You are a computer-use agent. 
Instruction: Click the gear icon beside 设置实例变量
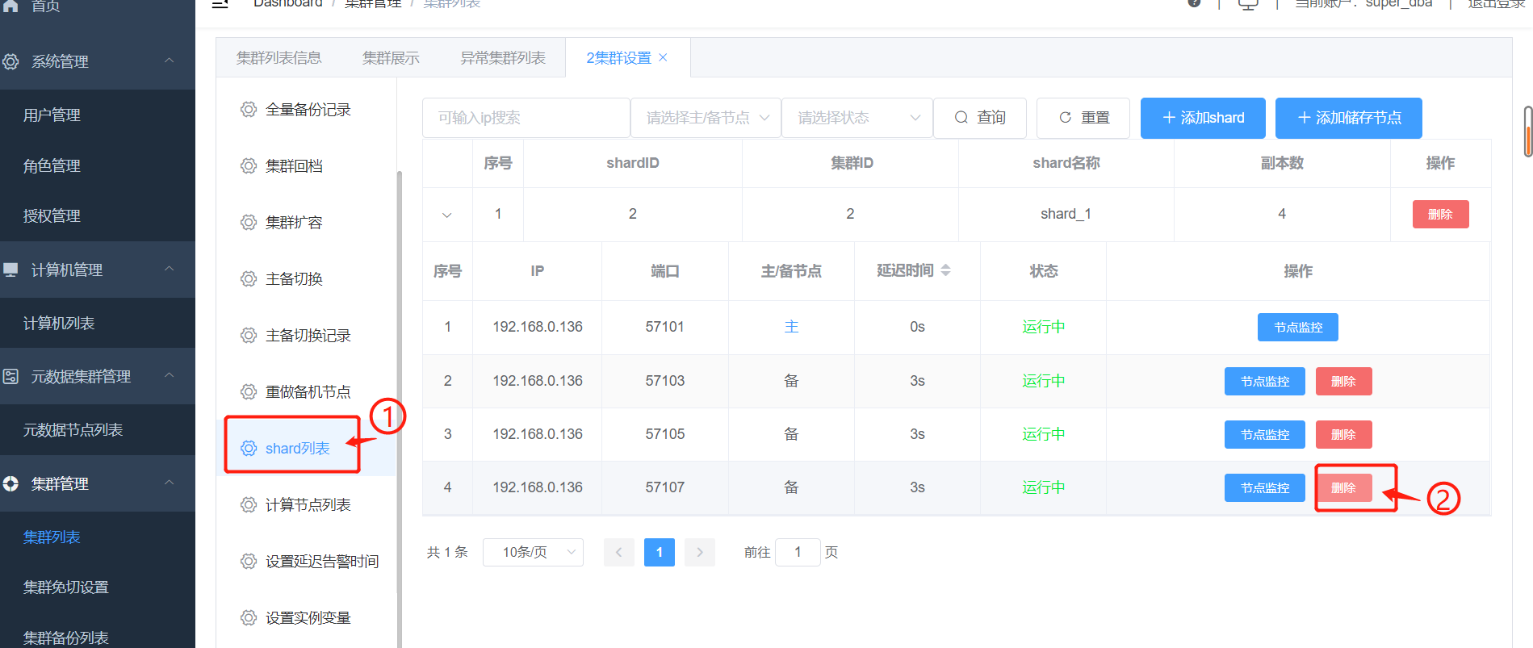click(249, 618)
